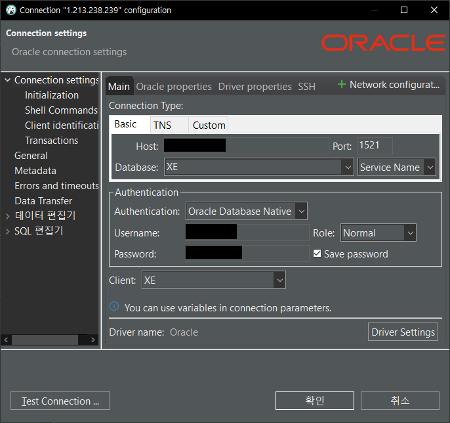Click the Test Connection button

click(x=60, y=401)
